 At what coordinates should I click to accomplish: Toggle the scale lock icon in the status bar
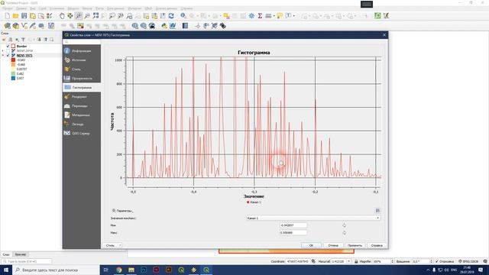(x=356, y=261)
